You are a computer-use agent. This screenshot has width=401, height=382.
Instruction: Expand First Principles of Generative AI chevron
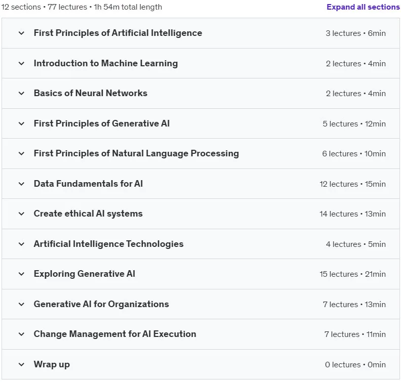click(21, 123)
